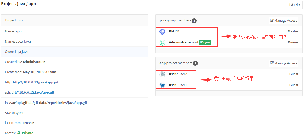Click the Guest role of user2

coord(294,74)
